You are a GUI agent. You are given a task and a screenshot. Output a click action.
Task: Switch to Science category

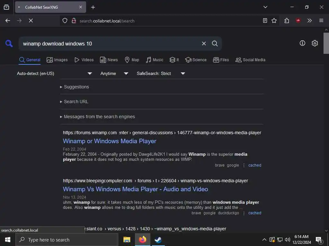click(x=196, y=60)
